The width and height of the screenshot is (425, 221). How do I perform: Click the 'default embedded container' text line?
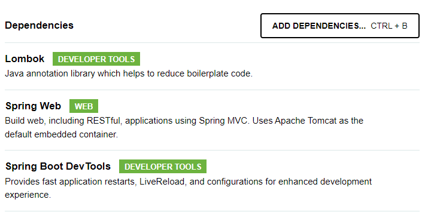[61, 134]
